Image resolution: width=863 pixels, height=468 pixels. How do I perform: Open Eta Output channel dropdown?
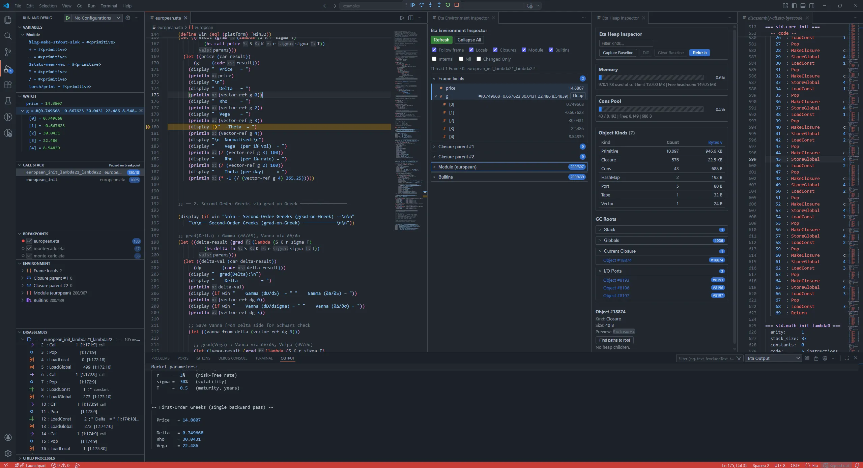pos(774,358)
